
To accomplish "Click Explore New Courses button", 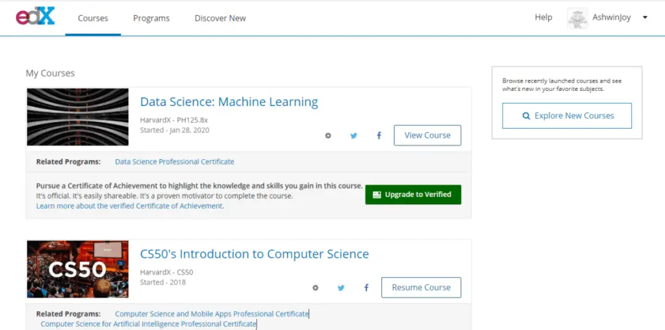I will 567,116.
